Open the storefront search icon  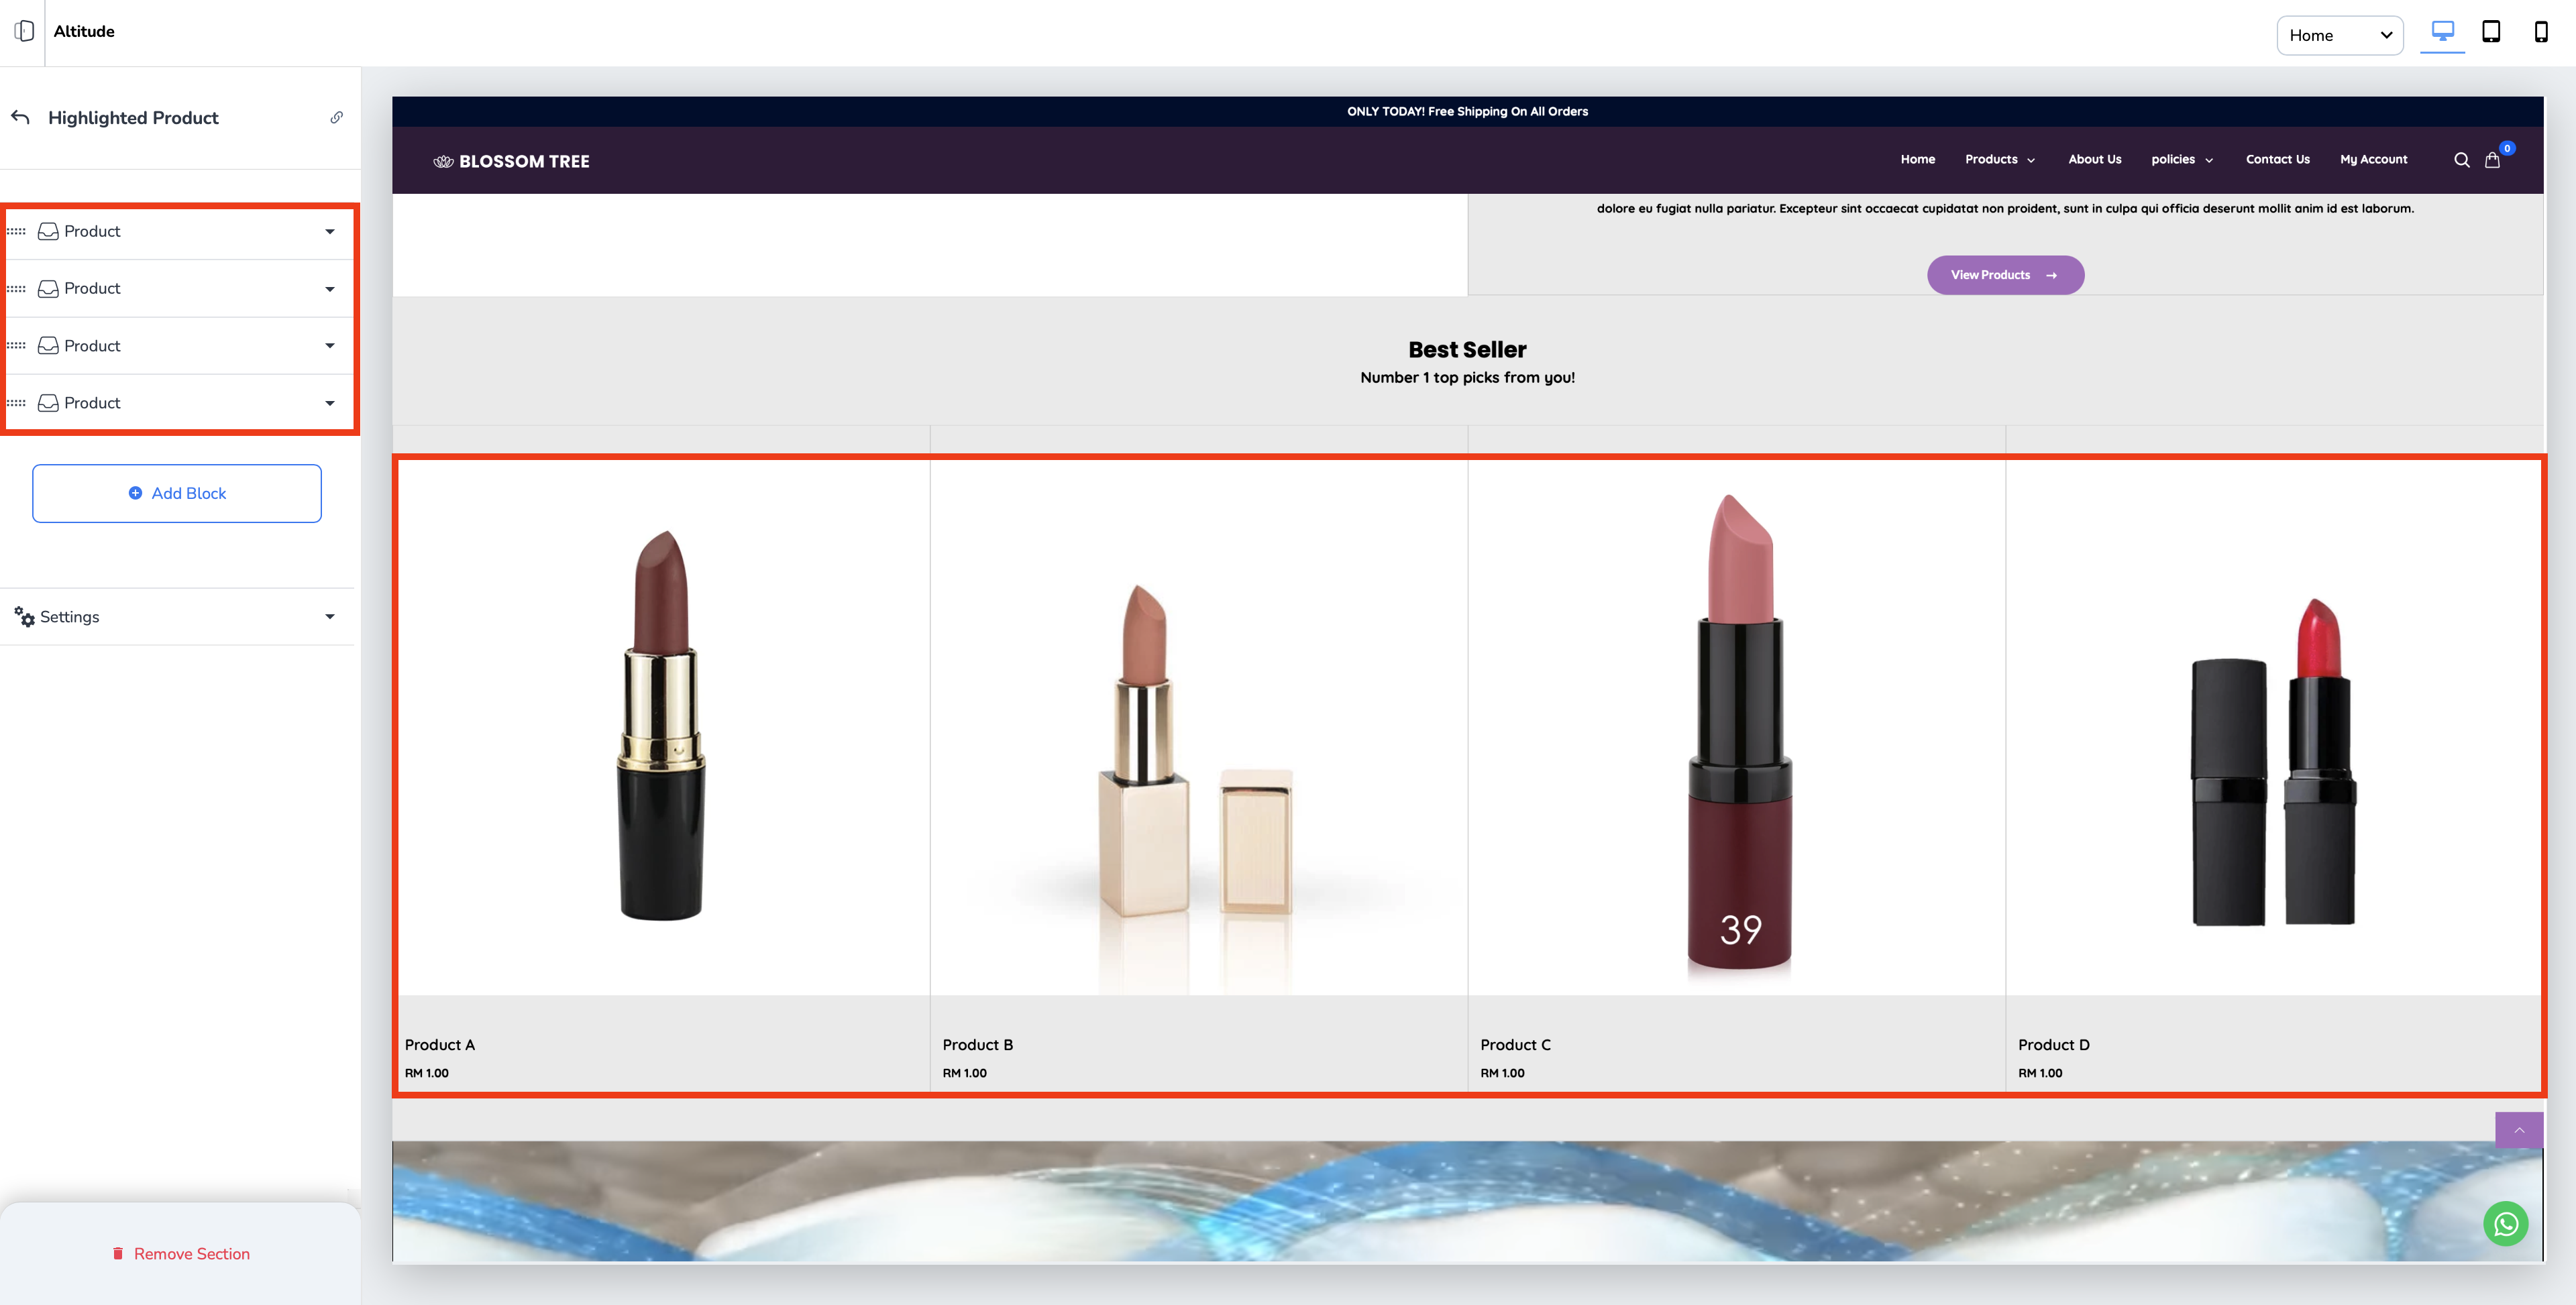click(2461, 160)
